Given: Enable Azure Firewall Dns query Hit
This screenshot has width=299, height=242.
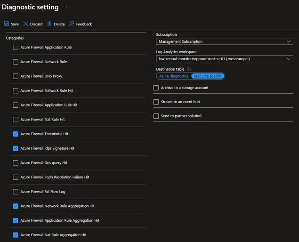Looking at the screenshot, I should (x=16, y=163).
